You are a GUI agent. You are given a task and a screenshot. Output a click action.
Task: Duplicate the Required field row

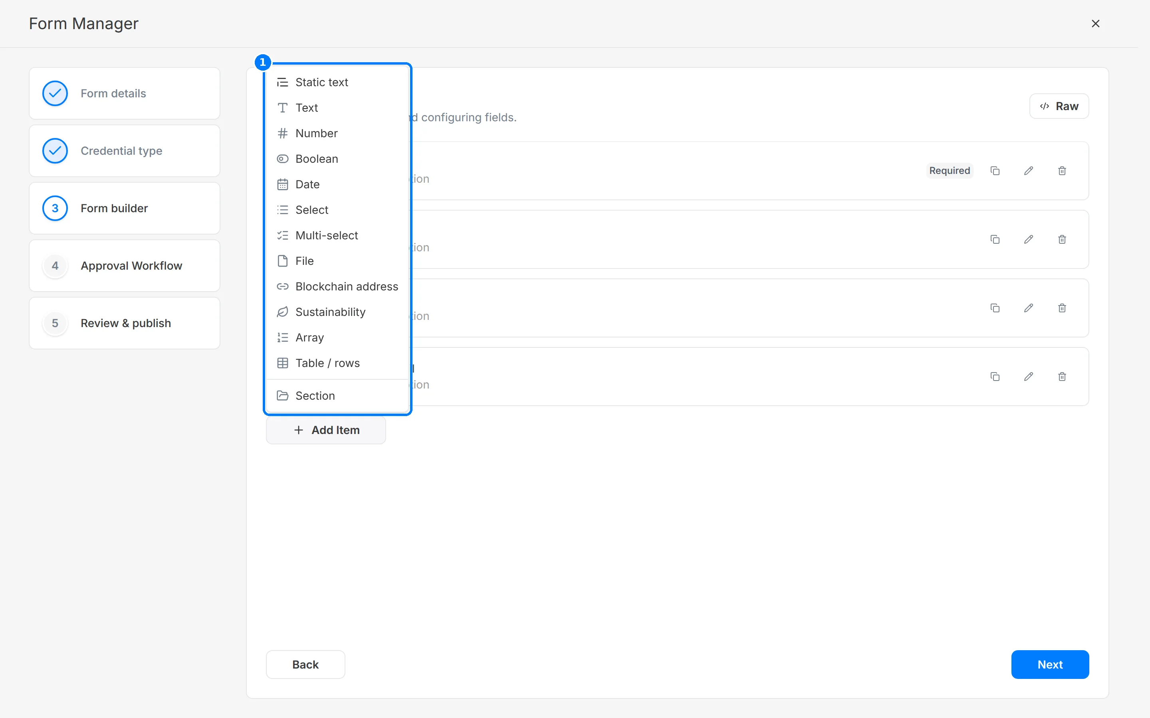(x=995, y=171)
